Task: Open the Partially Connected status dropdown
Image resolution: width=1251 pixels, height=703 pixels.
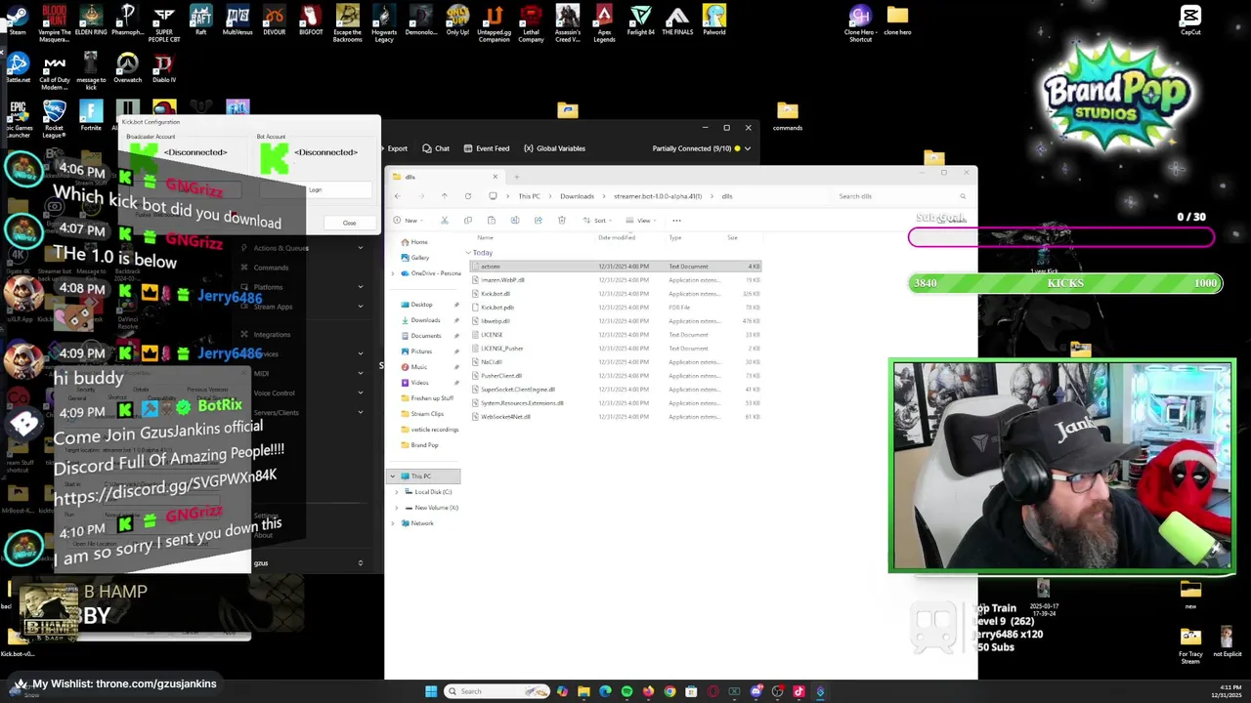Action: (702, 148)
